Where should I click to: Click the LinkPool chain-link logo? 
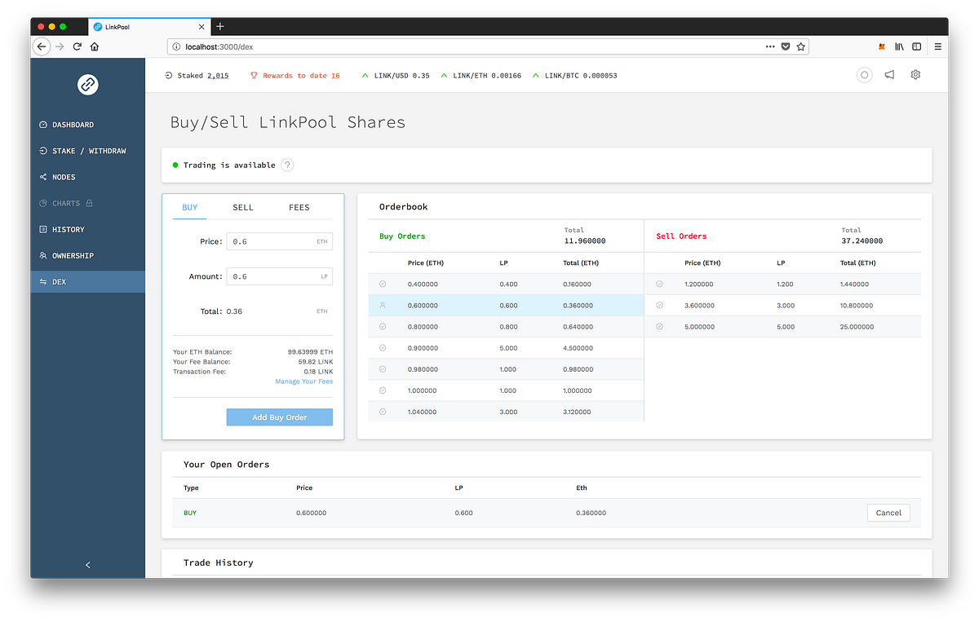(x=87, y=85)
